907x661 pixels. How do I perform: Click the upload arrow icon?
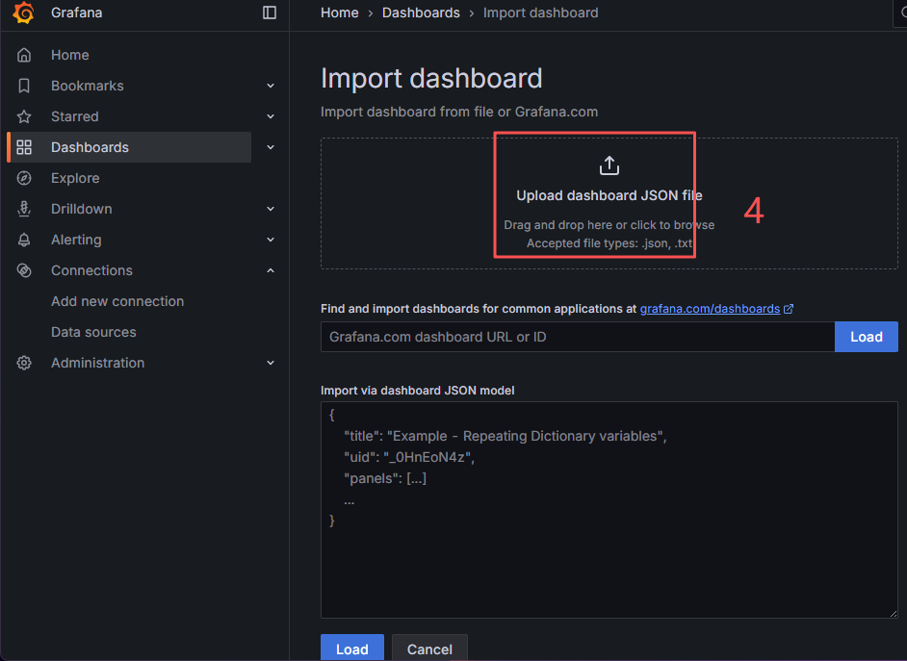(609, 165)
